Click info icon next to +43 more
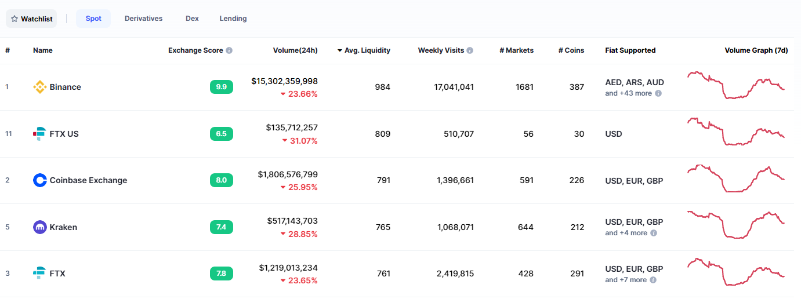Image resolution: width=801 pixels, height=299 pixels. [658, 93]
